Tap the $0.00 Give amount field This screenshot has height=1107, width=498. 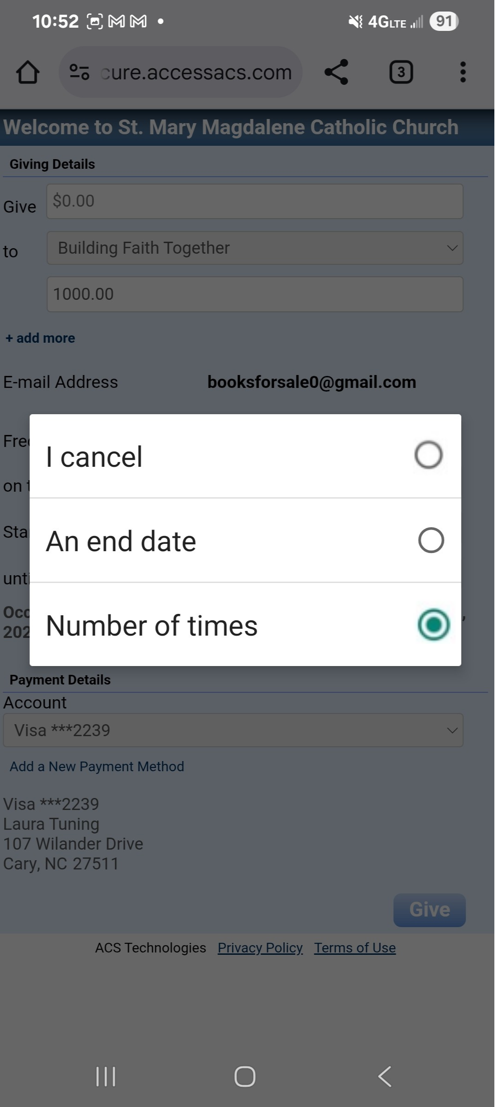[255, 201]
